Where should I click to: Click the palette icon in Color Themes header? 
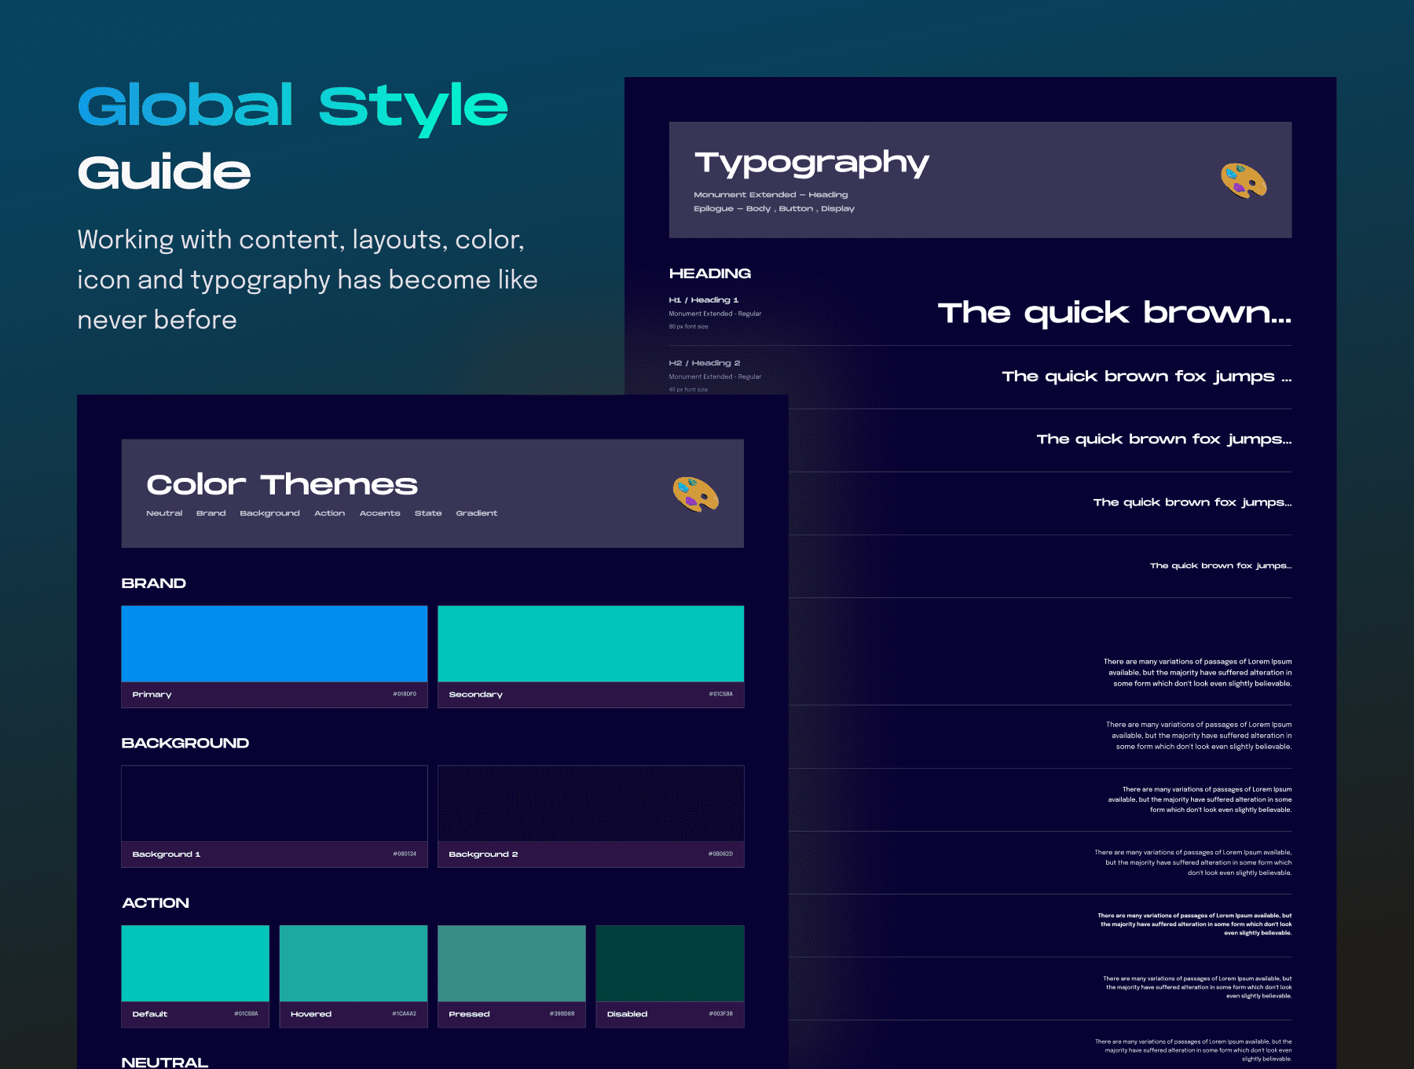point(695,494)
